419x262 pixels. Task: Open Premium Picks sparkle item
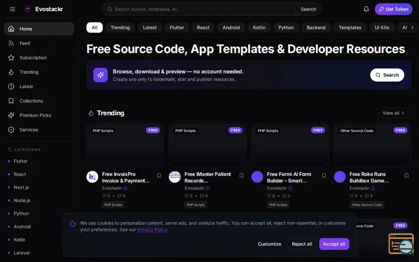[x=39, y=115]
